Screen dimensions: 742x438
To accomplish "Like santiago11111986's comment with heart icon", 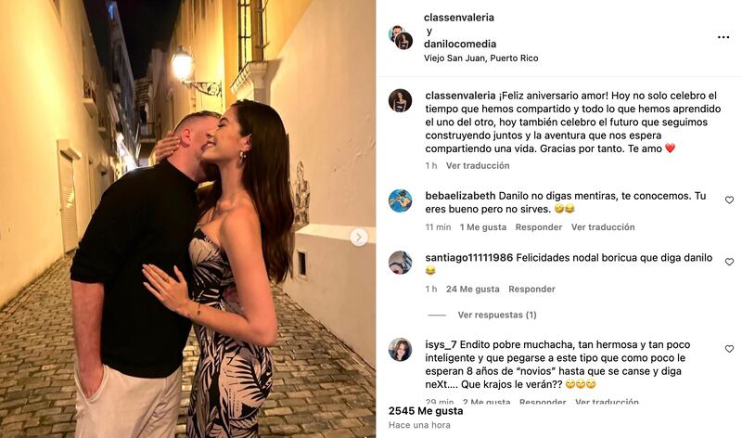I will [729, 262].
